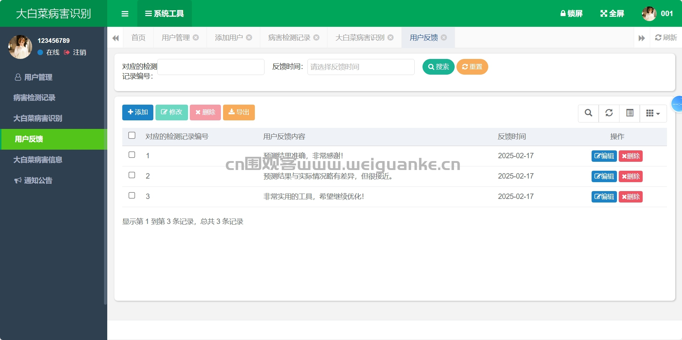Open user 001 avatar menu

point(657,14)
